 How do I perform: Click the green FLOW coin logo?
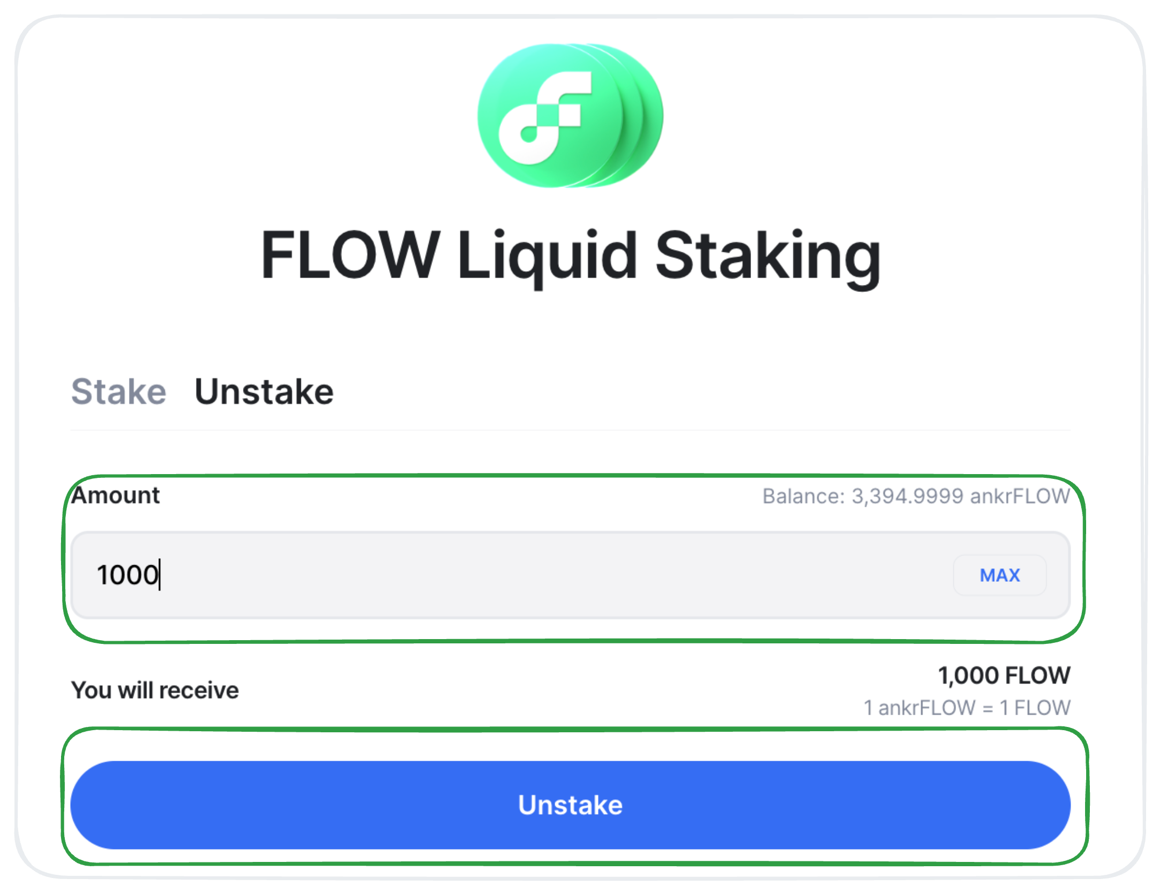coord(570,116)
